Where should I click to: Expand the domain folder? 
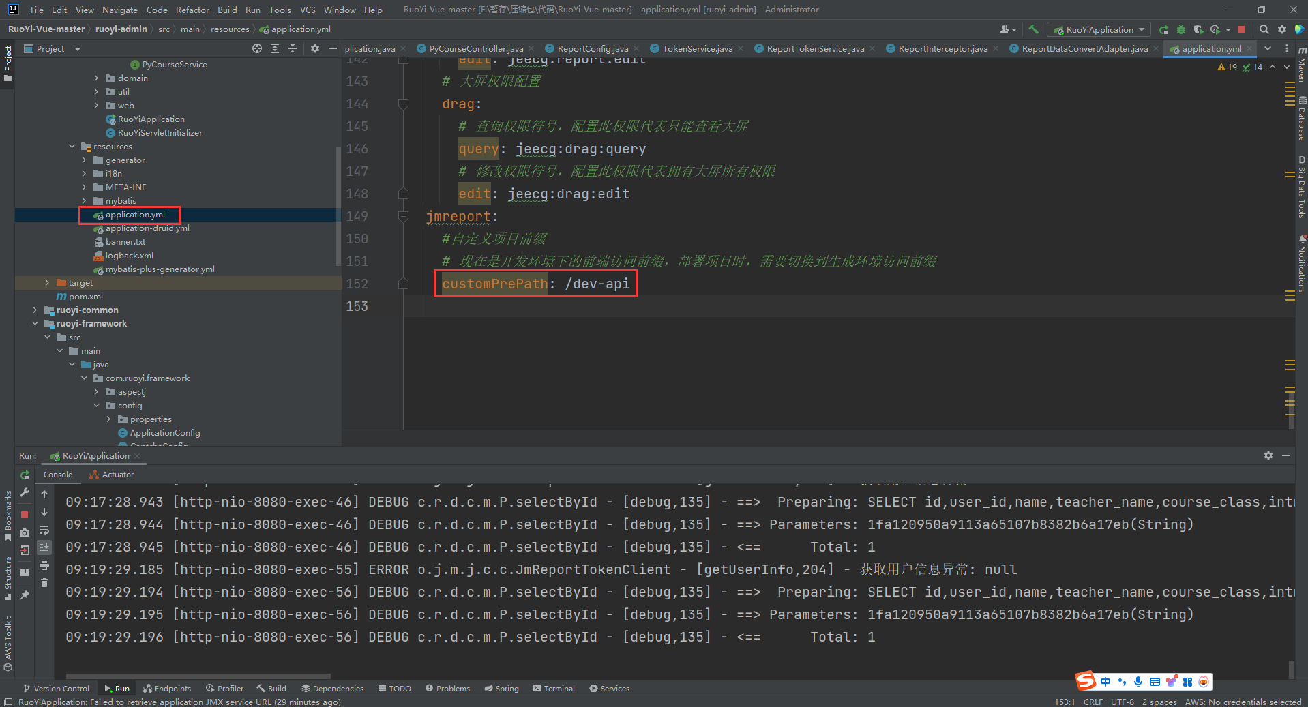click(x=96, y=78)
